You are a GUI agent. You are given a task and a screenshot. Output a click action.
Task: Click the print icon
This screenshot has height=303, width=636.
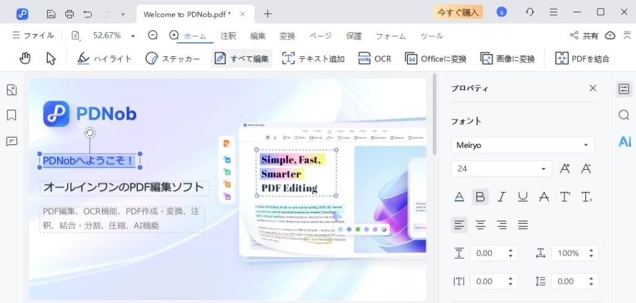[70, 14]
